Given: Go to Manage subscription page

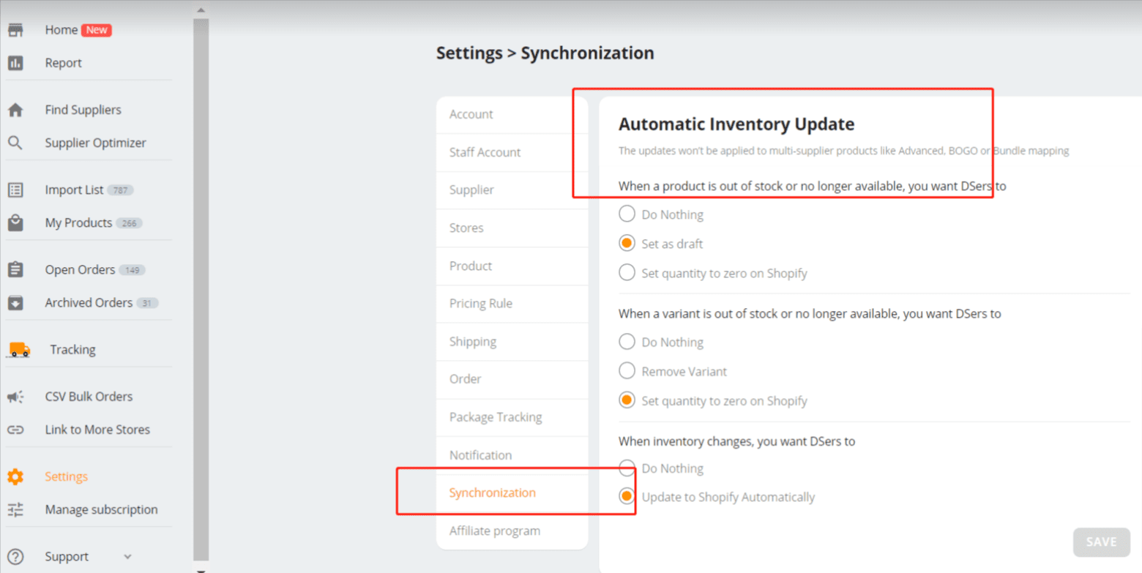Looking at the screenshot, I should (x=101, y=509).
